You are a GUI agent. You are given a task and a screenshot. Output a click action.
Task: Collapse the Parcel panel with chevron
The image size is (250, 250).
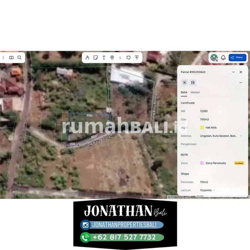(233, 72)
